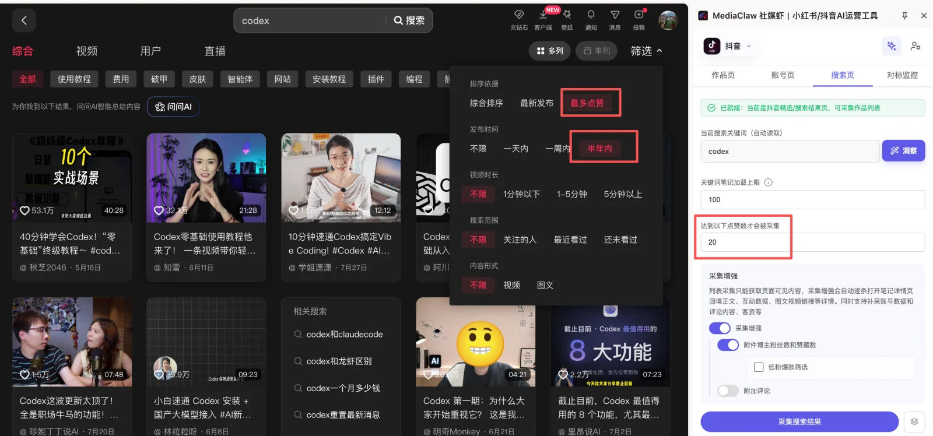Screen dimensions: 933x436
Task: Click the heart likes icon on 53.1万 video
Action: pyautogui.click(x=24, y=210)
